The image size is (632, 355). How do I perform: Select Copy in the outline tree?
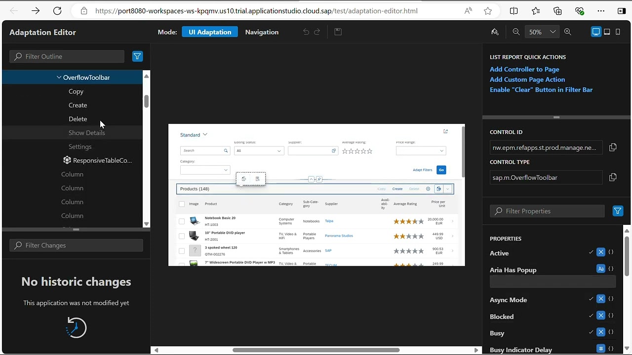[76, 91]
